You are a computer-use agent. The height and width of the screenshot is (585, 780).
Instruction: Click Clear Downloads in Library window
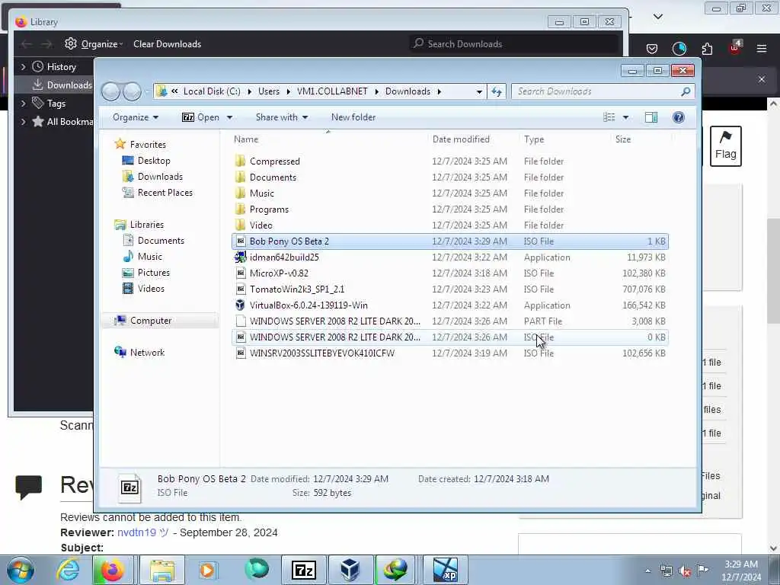(x=167, y=43)
